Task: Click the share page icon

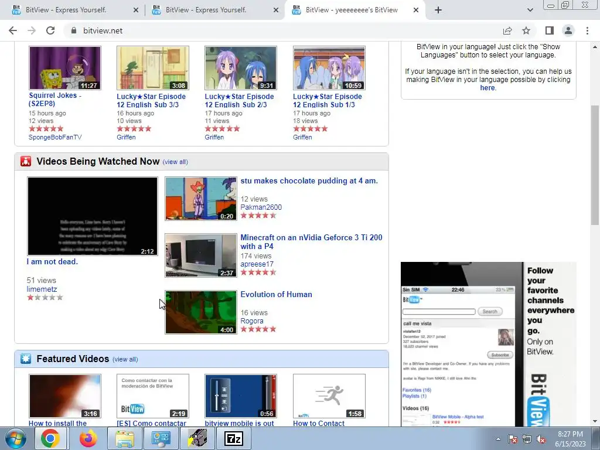Action: (507, 30)
